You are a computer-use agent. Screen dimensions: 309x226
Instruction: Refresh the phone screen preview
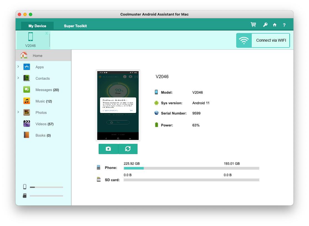coord(128,149)
